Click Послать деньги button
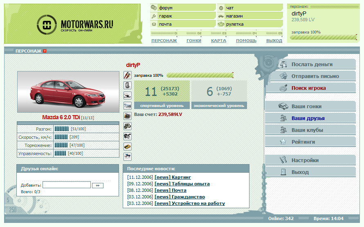The width and height of the screenshot is (364, 227). coord(317,64)
